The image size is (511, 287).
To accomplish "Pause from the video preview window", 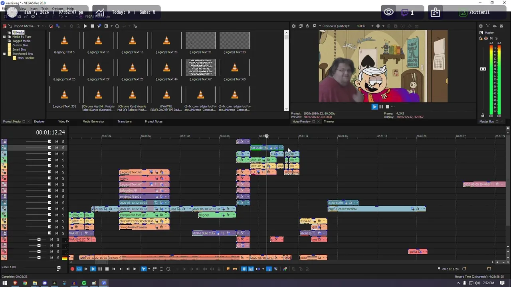I will (381, 107).
